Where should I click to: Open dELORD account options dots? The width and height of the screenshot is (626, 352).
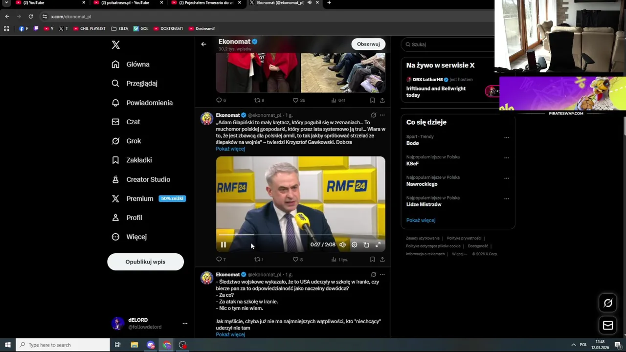185,324
